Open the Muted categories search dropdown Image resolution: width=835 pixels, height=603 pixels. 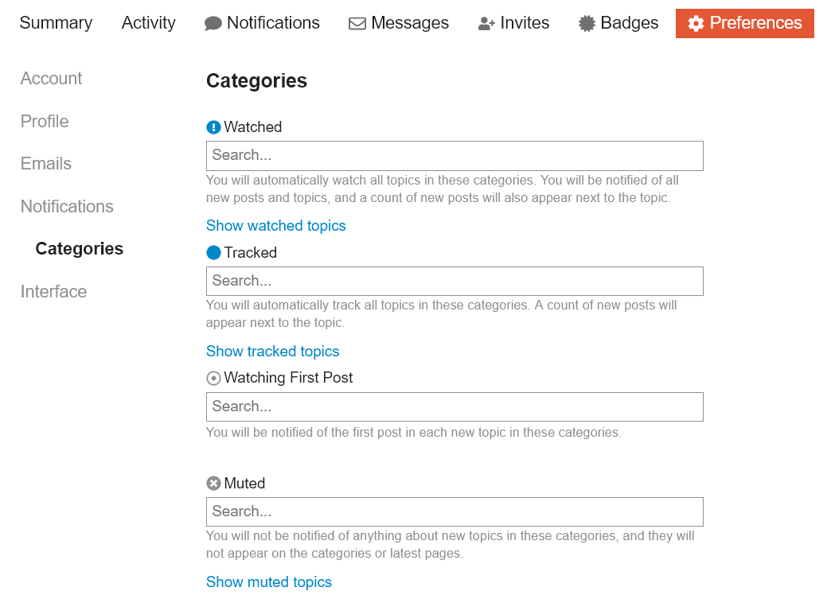(x=455, y=512)
